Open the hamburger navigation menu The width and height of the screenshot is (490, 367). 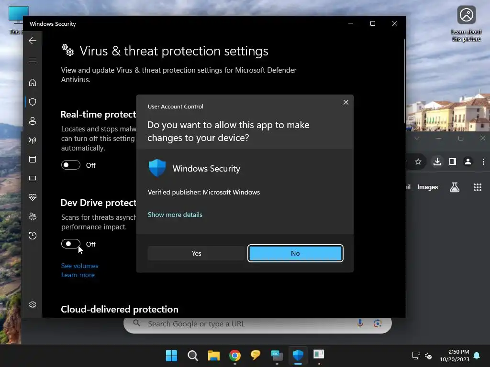coord(33,60)
